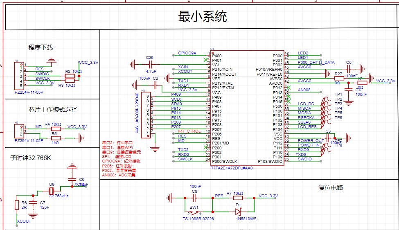Select the SW1 TS-1088R reset switch
The width and height of the screenshot is (399, 230).
pos(194,212)
